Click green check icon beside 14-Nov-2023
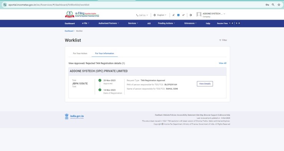 pos(100,90)
